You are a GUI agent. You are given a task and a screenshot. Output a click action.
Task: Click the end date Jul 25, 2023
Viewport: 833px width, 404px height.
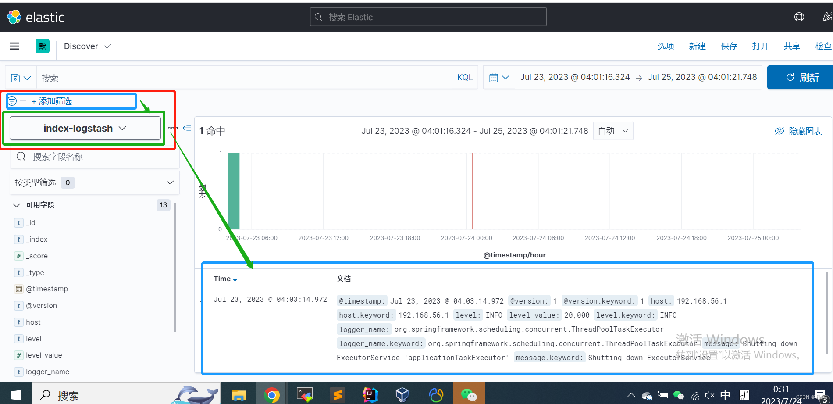coord(702,77)
